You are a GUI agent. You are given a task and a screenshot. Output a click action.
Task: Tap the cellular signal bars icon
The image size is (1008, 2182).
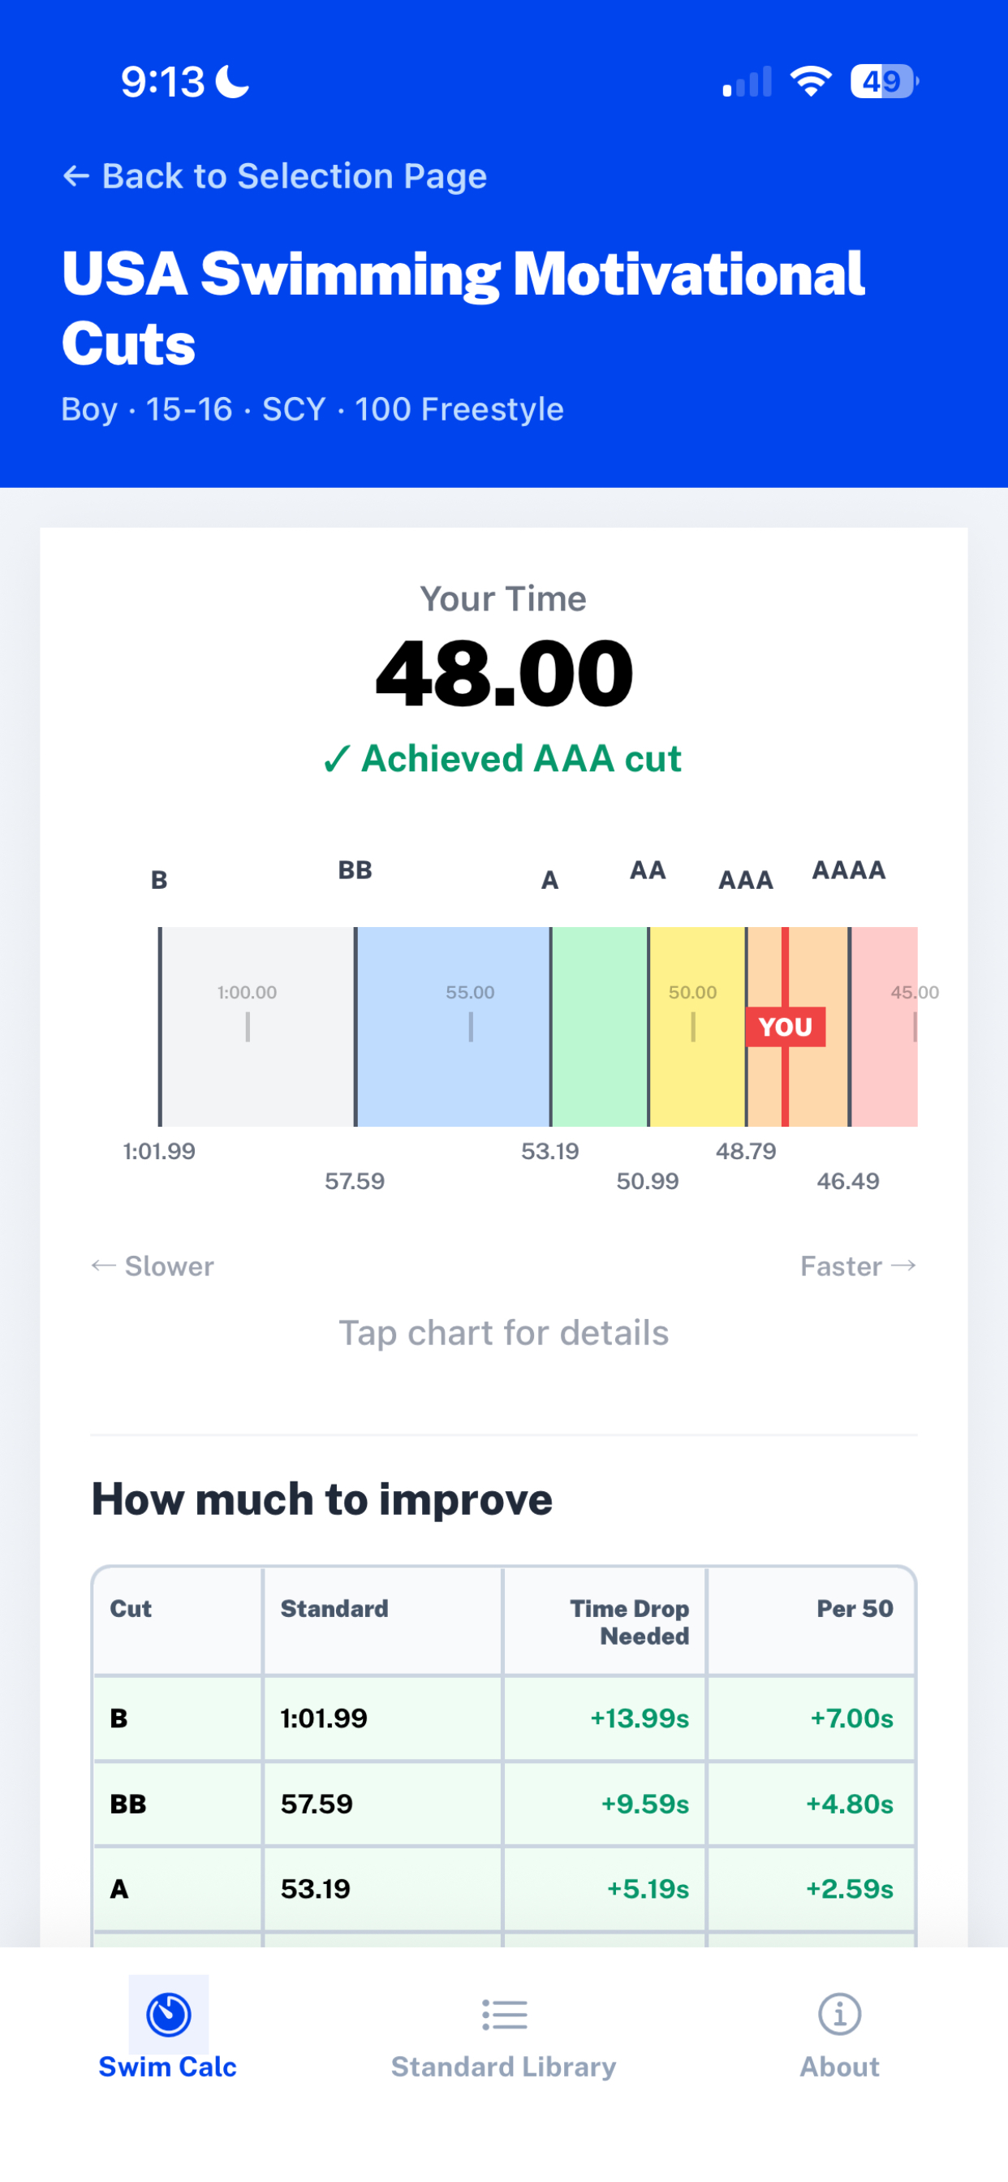pos(746,82)
